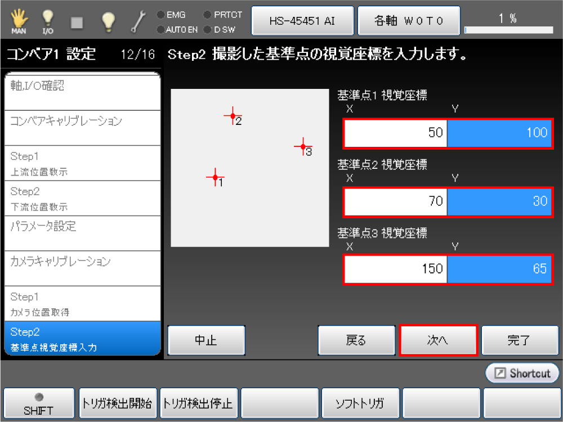Select 軸,I/O確認 in the step list
The width and height of the screenshot is (563, 422).
point(82,92)
